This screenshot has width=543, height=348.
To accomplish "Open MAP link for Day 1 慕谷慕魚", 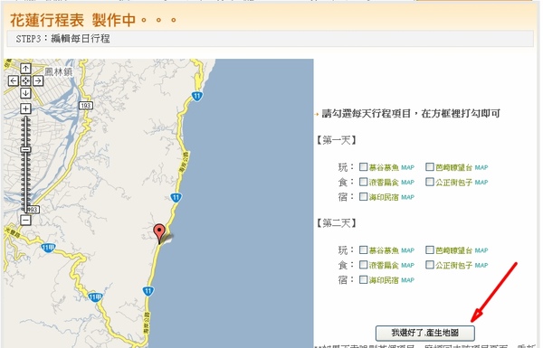I will [x=407, y=168].
